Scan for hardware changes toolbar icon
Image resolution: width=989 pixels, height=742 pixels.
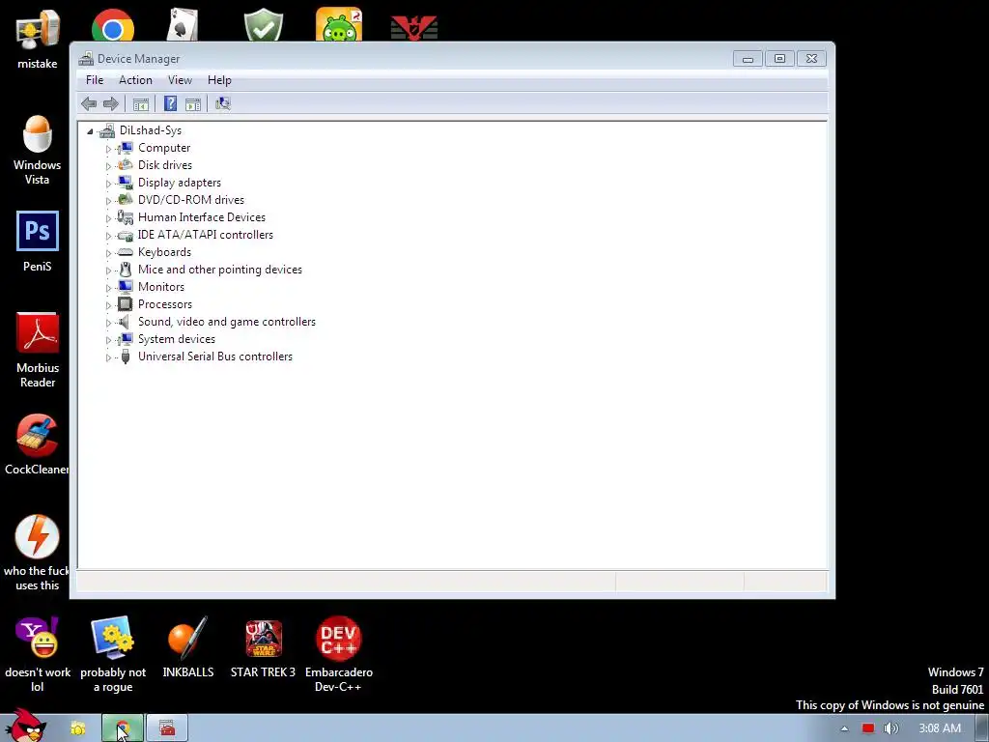pos(223,103)
